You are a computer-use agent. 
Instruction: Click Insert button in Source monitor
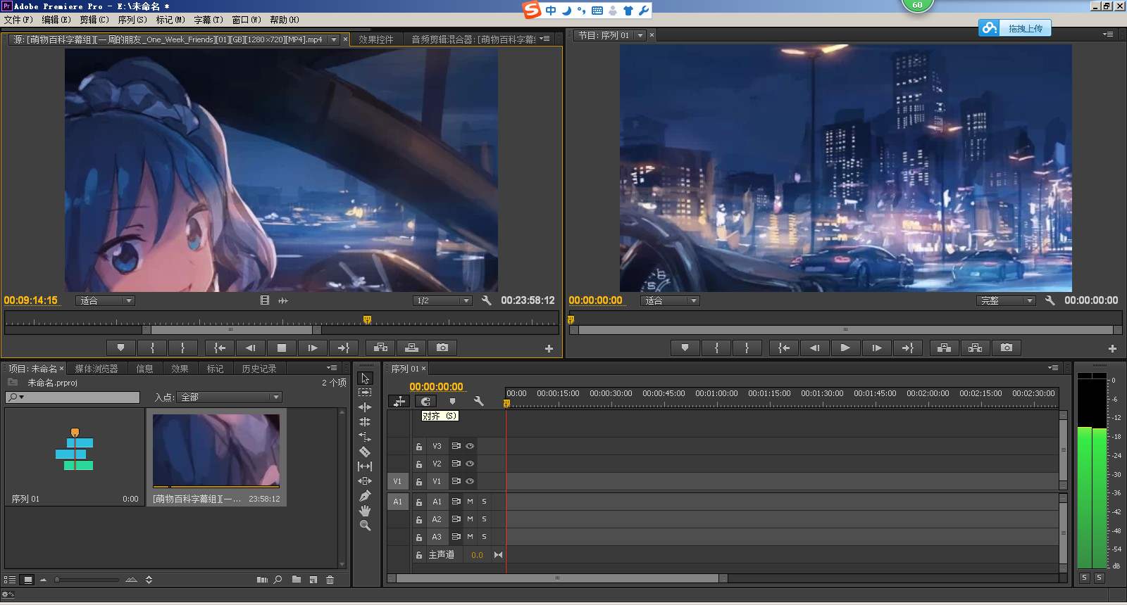[380, 348]
